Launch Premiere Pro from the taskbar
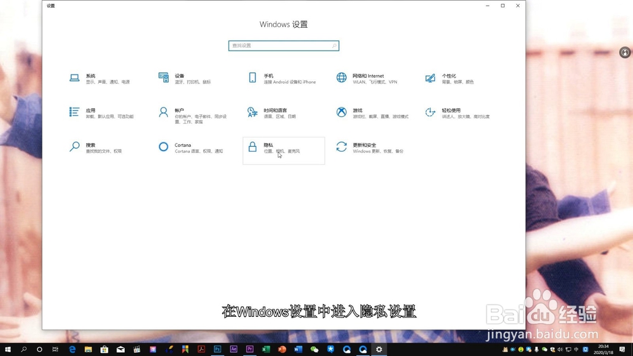 click(x=249, y=349)
